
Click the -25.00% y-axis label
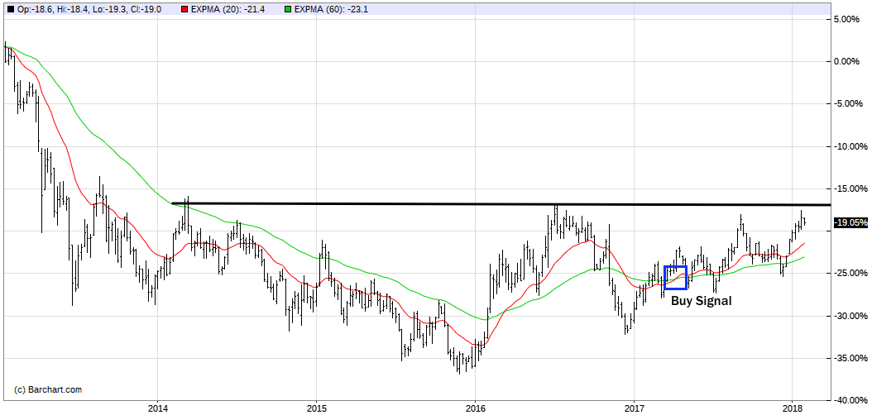click(850, 274)
